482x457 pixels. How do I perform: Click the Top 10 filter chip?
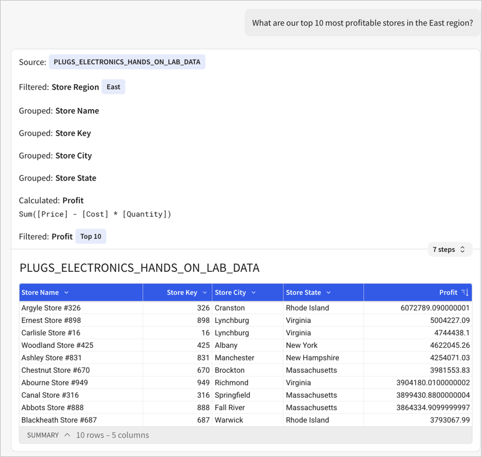click(91, 236)
